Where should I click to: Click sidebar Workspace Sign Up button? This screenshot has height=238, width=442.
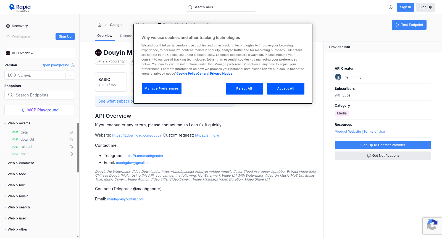[65, 36]
